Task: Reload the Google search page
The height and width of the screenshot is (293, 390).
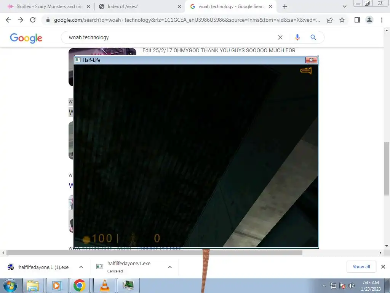Action: click(33, 20)
